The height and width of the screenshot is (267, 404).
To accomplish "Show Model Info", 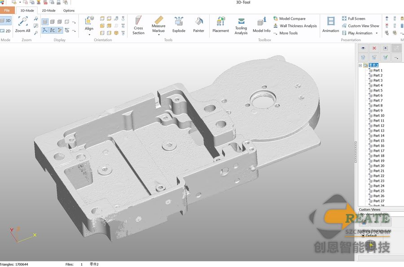I will pos(262,25).
